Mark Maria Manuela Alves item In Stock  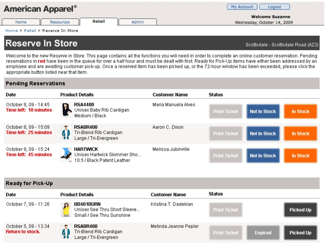coord(300,112)
